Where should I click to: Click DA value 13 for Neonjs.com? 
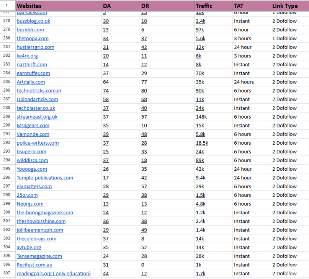(x=106, y=204)
